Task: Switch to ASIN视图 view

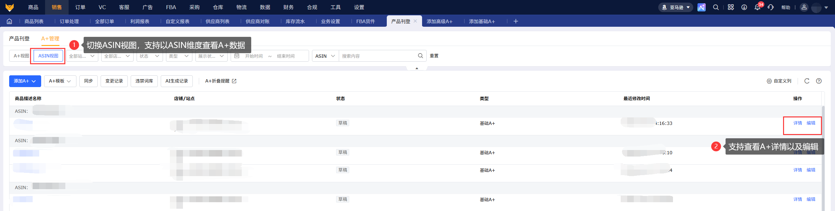Action: (x=48, y=56)
